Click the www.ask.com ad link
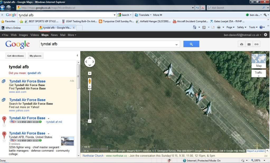The image size is (270, 163). tap(18, 92)
